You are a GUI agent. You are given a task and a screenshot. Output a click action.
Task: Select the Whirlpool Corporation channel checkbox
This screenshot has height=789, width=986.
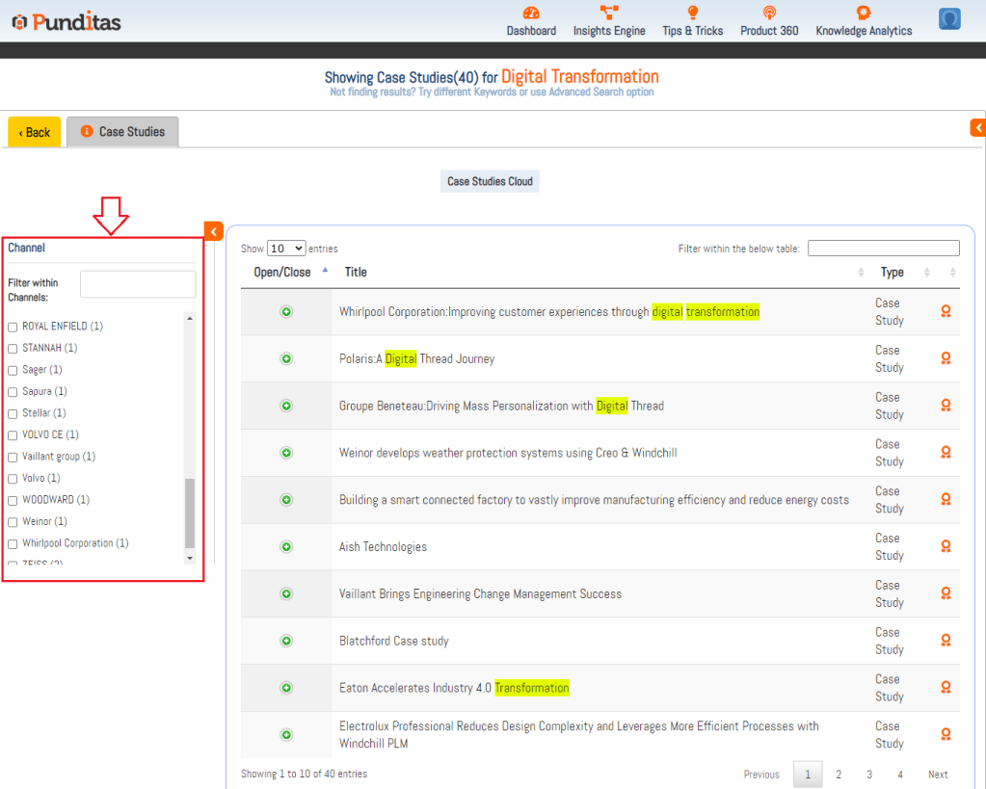[13, 544]
